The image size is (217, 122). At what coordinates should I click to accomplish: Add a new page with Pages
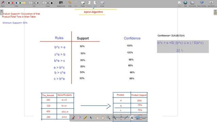[83, 4]
